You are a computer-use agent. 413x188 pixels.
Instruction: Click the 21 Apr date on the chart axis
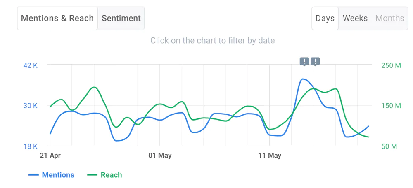[50, 156]
